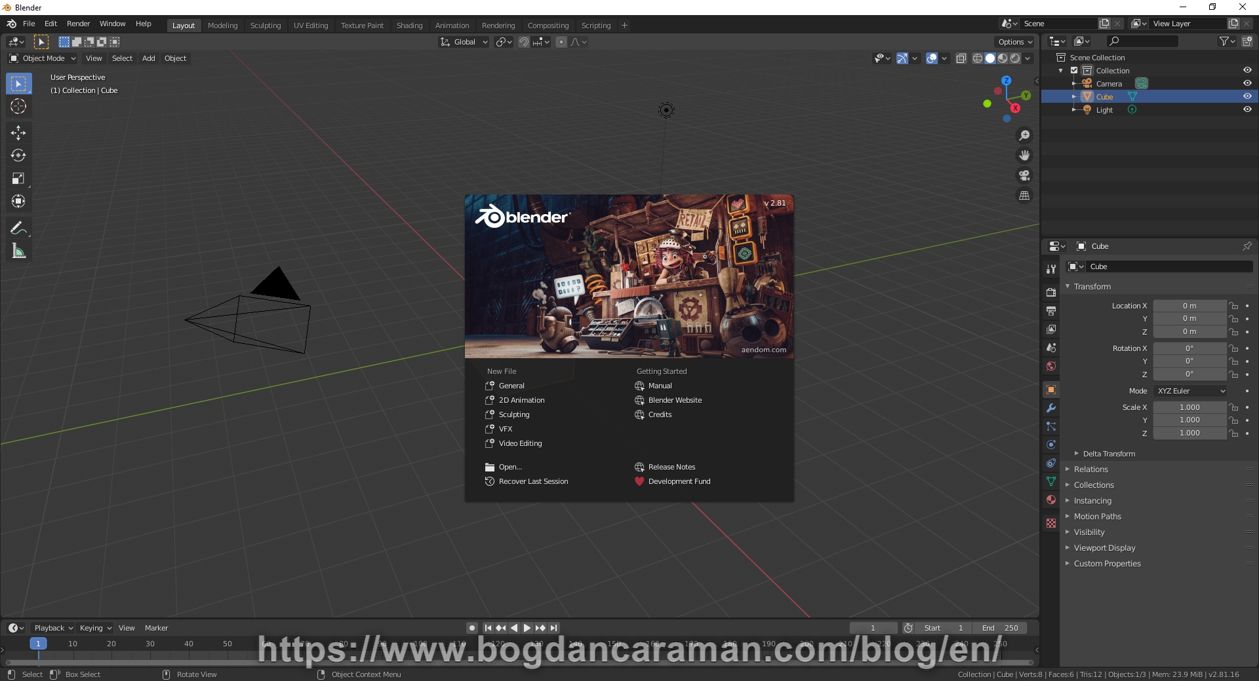This screenshot has width=1259, height=681.
Task: Open the Playback dropdown in timeline
Action: [53, 628]
